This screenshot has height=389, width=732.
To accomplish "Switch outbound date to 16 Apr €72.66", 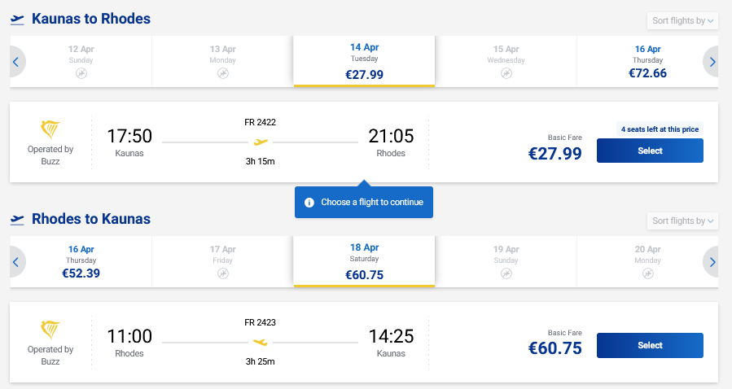I will (x=647, y=61).
